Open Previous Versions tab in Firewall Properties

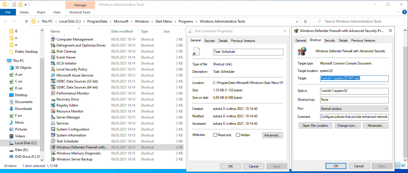(x=363, y=41)
